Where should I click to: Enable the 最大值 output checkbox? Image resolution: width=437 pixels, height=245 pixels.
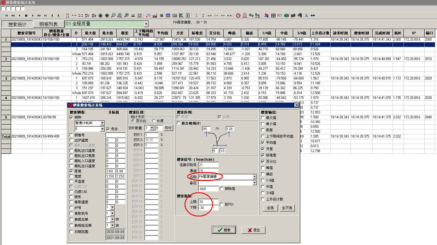point(263,118)
